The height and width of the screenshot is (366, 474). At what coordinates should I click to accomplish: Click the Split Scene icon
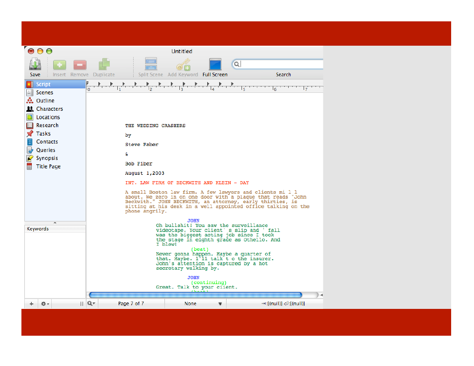coord(151,64)
